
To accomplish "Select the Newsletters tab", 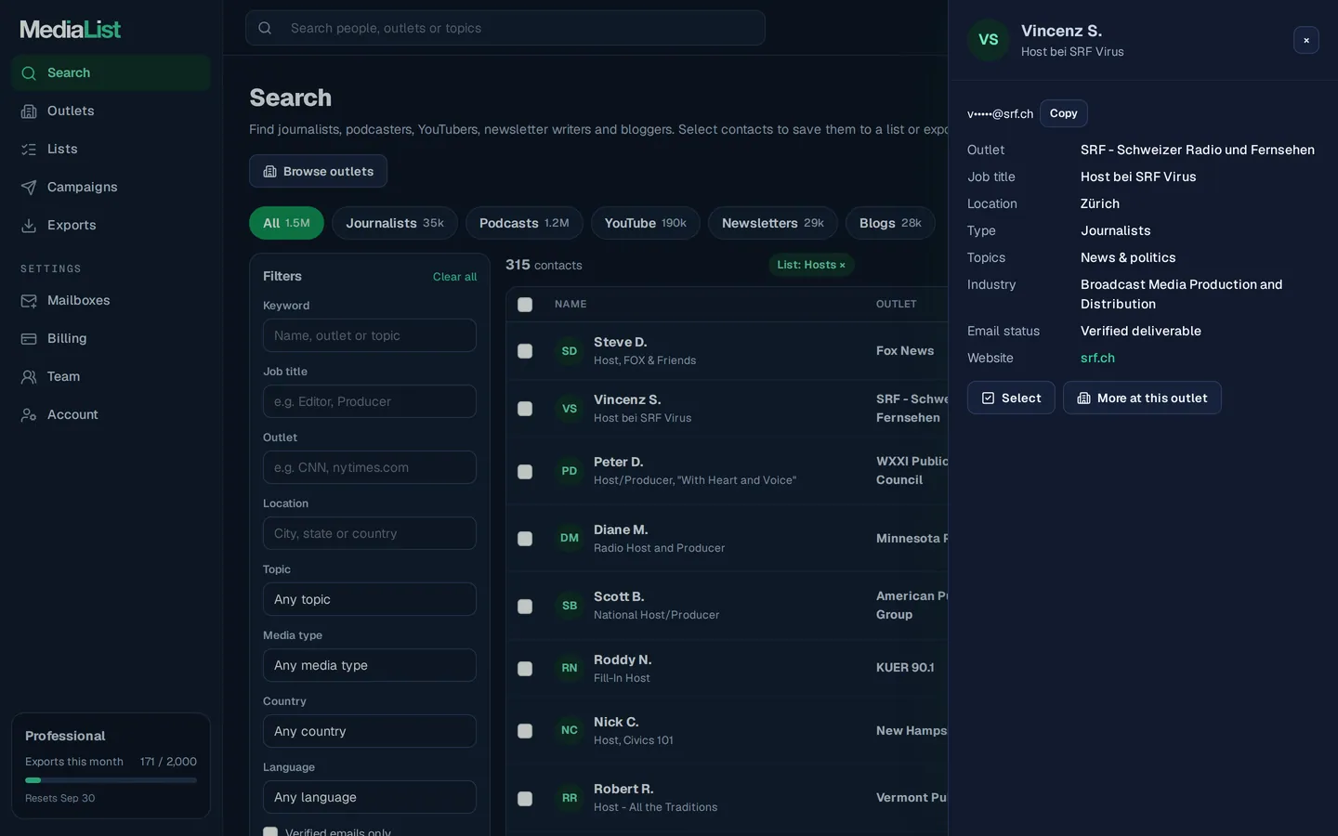I will pos(773,223).
